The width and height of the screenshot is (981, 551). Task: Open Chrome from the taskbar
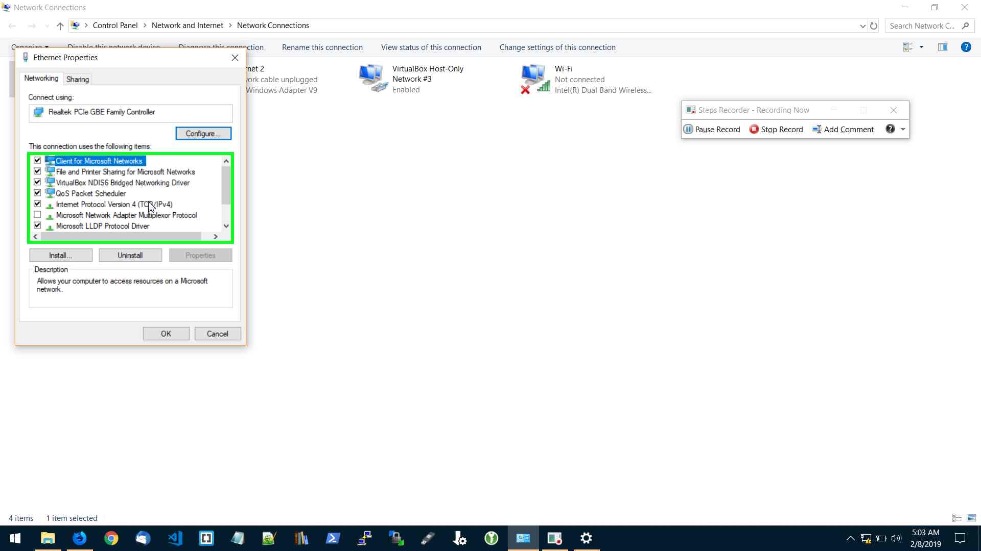pyautogui.click(x=111, y=538)
